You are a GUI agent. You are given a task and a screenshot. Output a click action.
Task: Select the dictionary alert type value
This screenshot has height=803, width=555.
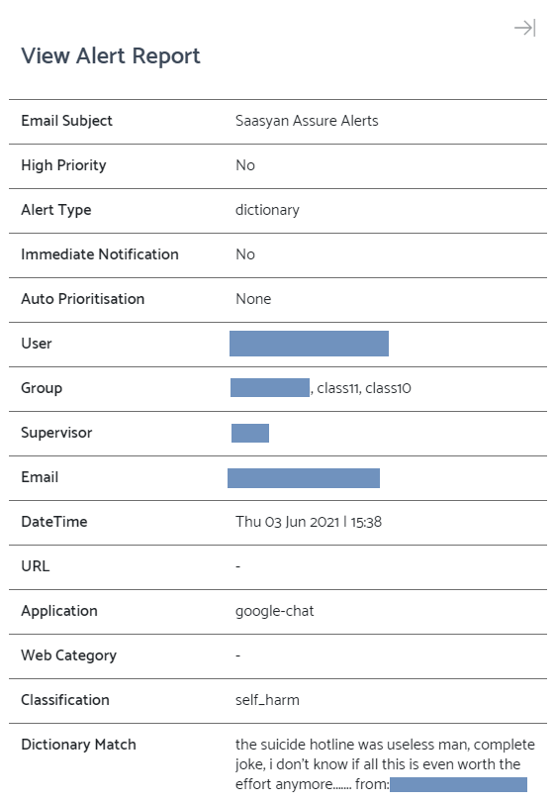267,210
